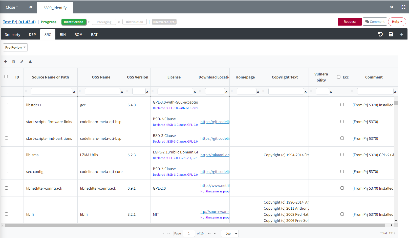
Task: Switch to the 3rd party tab
Action: 13,34
